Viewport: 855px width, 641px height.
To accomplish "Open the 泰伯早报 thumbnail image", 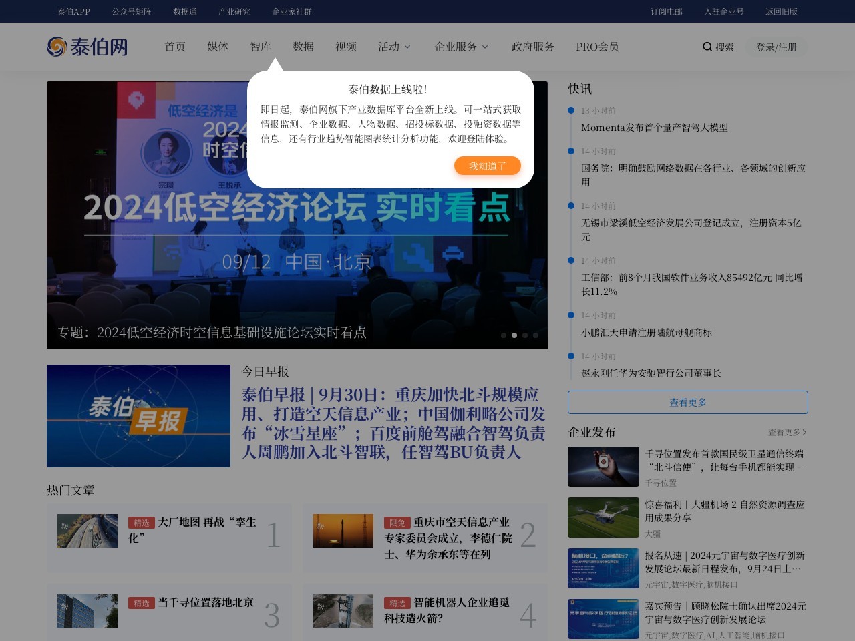I will 138,416.
